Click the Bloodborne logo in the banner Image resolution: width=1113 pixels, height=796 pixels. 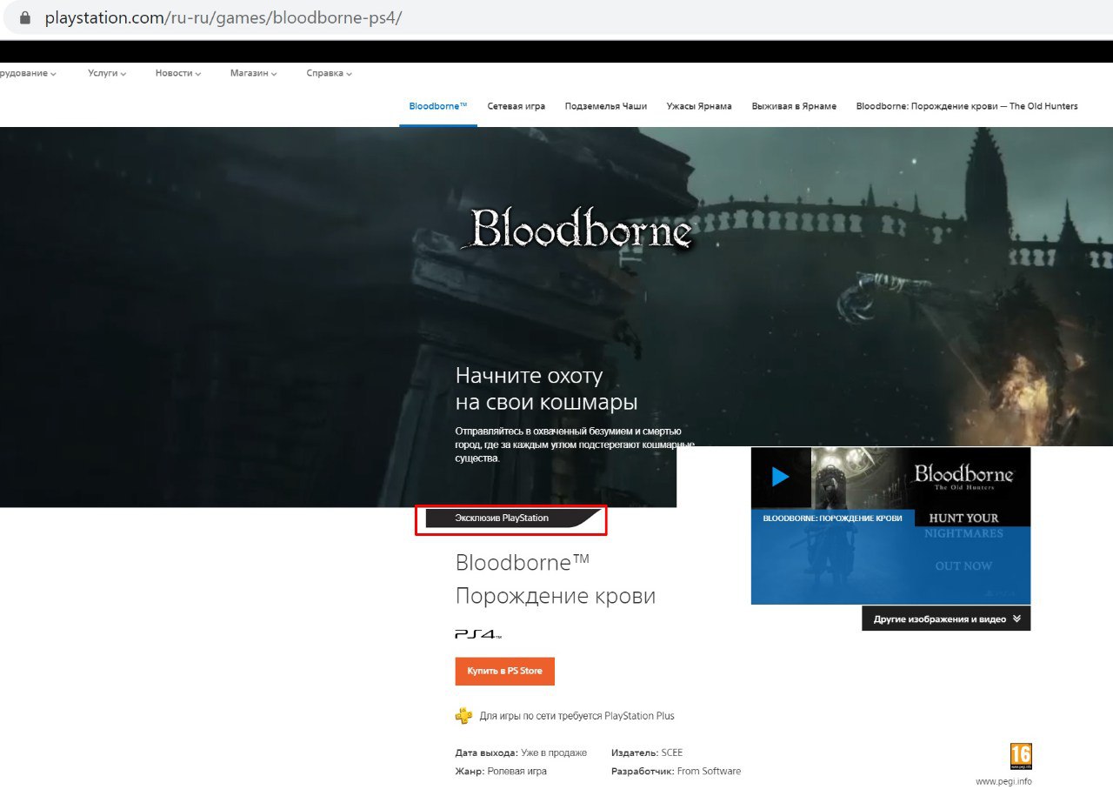578,229
